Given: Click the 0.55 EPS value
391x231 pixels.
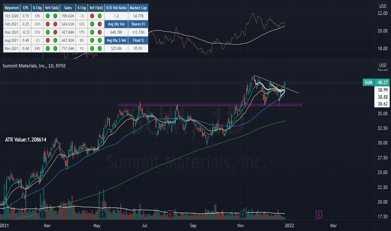Looking at the screenshot, I should click(26, 16).
